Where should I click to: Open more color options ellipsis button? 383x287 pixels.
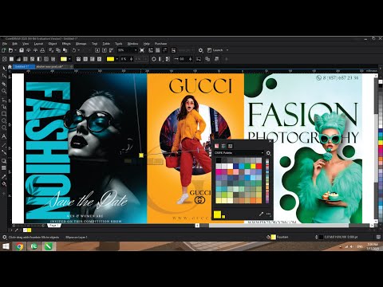tap(268, 214)
